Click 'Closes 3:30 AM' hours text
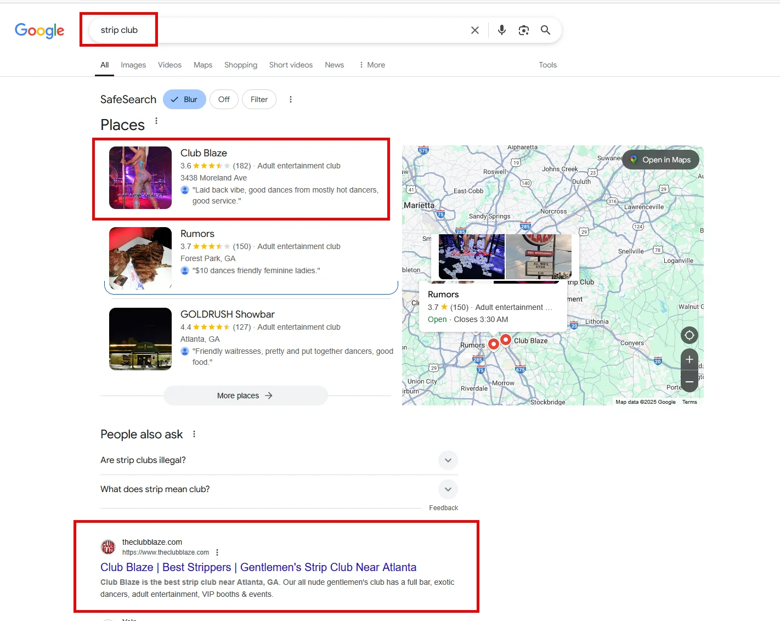 481,319
